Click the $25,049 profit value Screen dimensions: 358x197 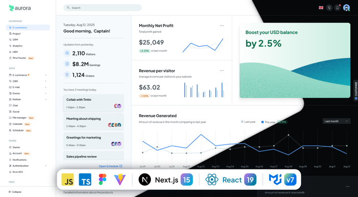tap(151, 42)
